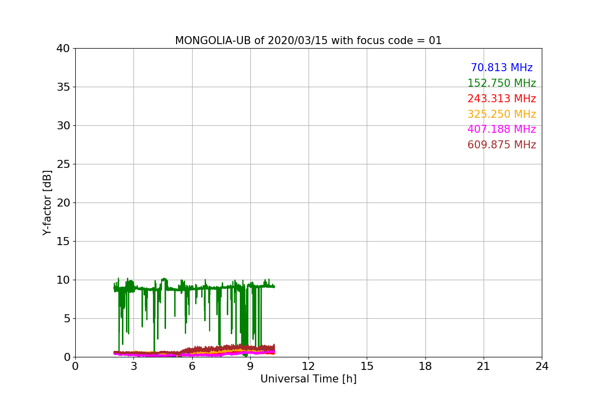Click the Universal Time [h] axis label
Screen dimensions: 602x401
(x=309, y=379)
